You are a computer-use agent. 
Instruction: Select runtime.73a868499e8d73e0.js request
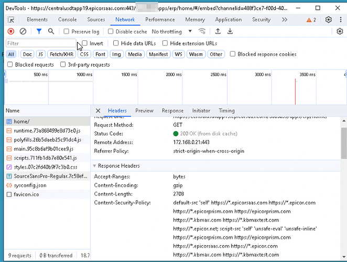(x=47, y=130)
